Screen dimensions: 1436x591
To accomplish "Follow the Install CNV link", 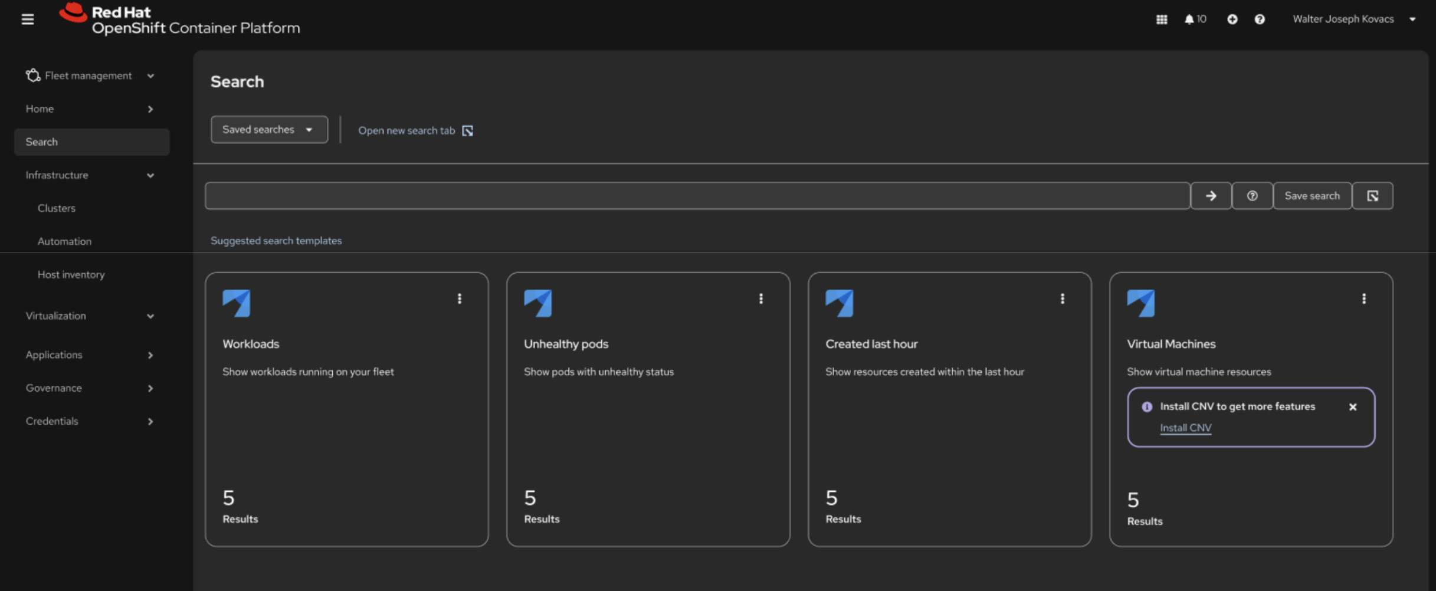I will tap(1185, 428).
